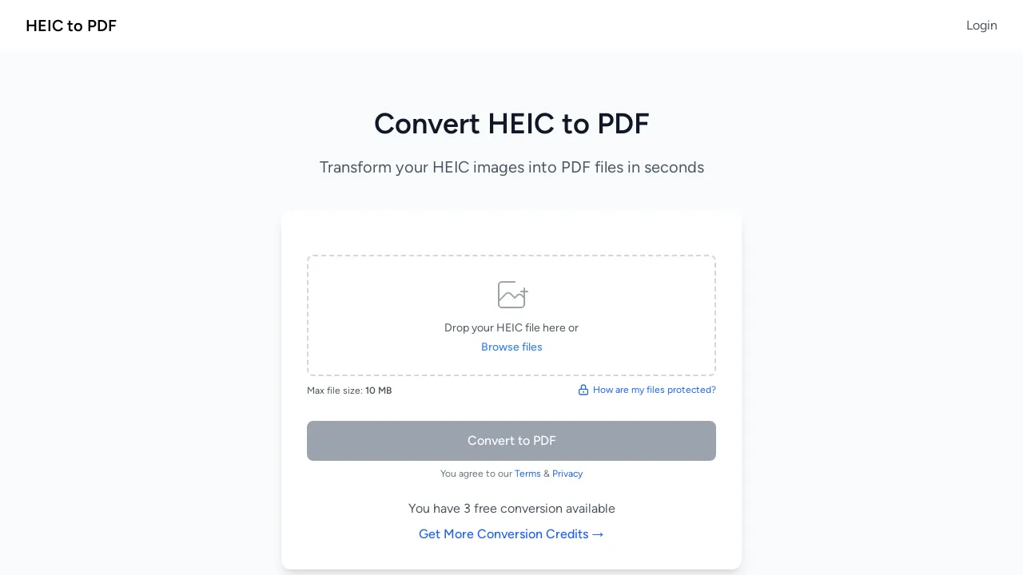The image size is (1023, 575).
Task: Click How are my files protected?
Action: [x=654, y=390]
